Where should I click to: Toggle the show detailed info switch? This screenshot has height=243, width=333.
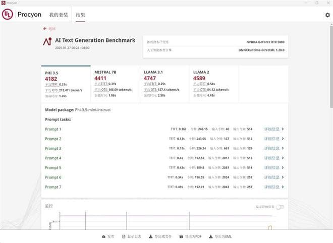point(280,207)
